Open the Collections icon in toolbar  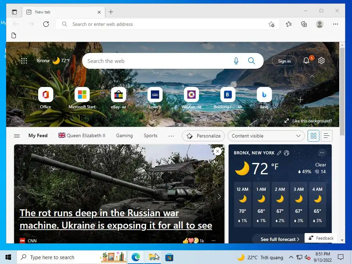click(x=304, y=24)
